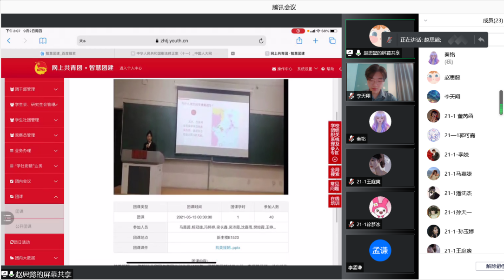This screenshot has width=504, height=280.
Task: Select 公开团课 submenu item
Action: pyautogui.click(x=24, y=227)
